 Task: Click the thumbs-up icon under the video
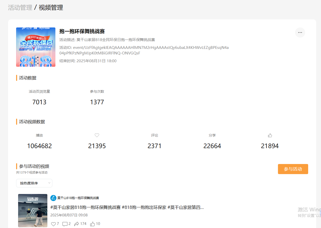pos(93,224)
